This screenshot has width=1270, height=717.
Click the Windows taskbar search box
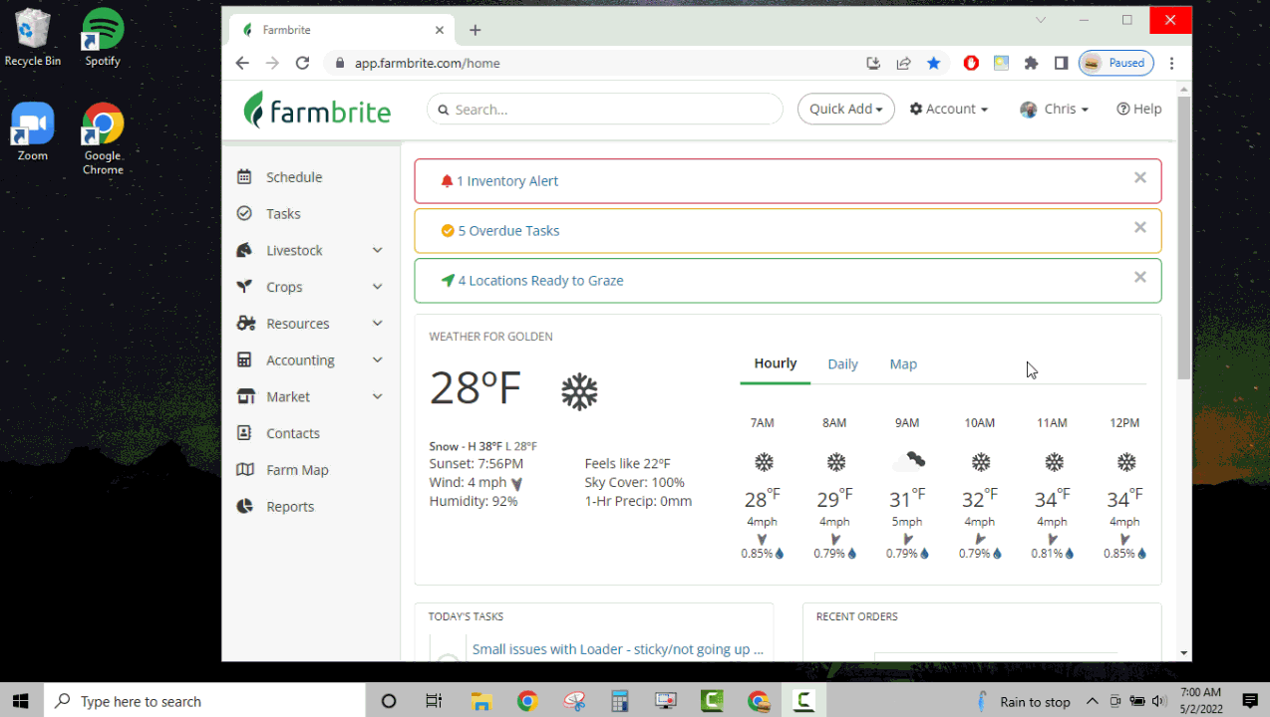tap(204, 701)
